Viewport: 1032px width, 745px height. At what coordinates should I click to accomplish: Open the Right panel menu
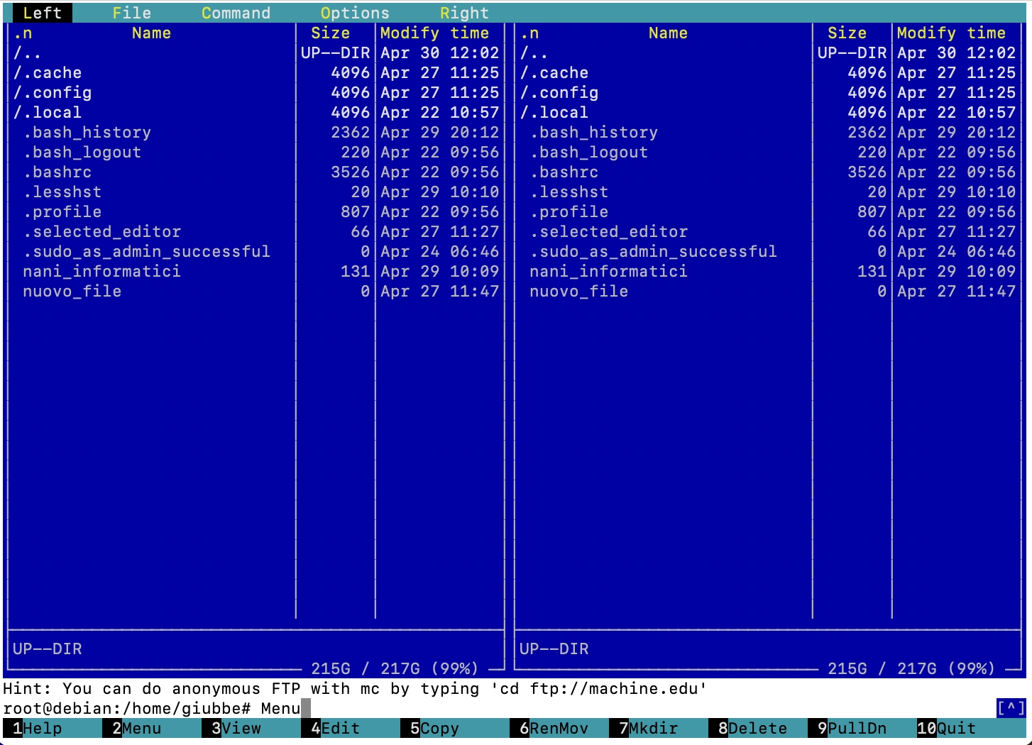coord(464,13)
